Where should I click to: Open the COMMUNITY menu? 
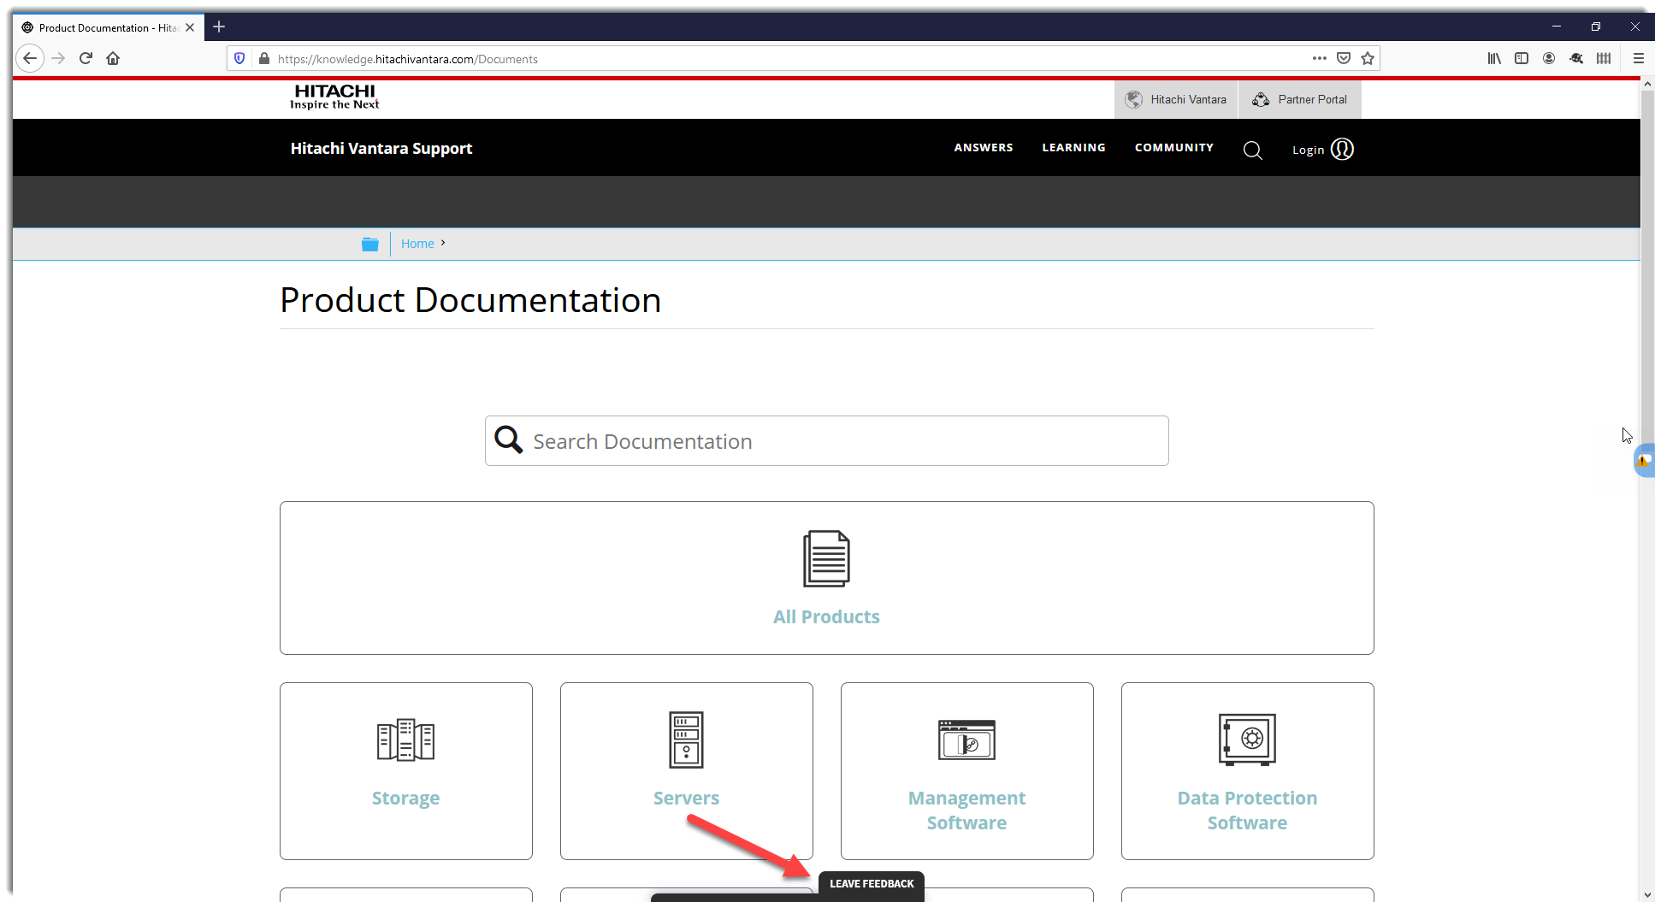click(1174, 147)
